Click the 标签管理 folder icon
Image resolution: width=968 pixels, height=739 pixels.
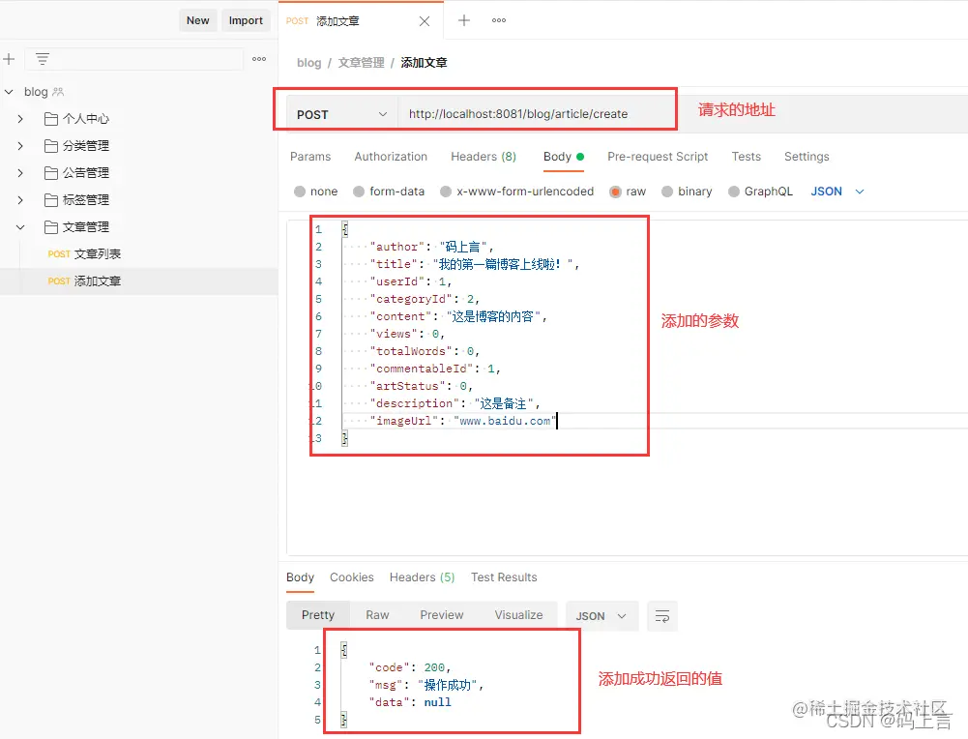tap(51, 200)
